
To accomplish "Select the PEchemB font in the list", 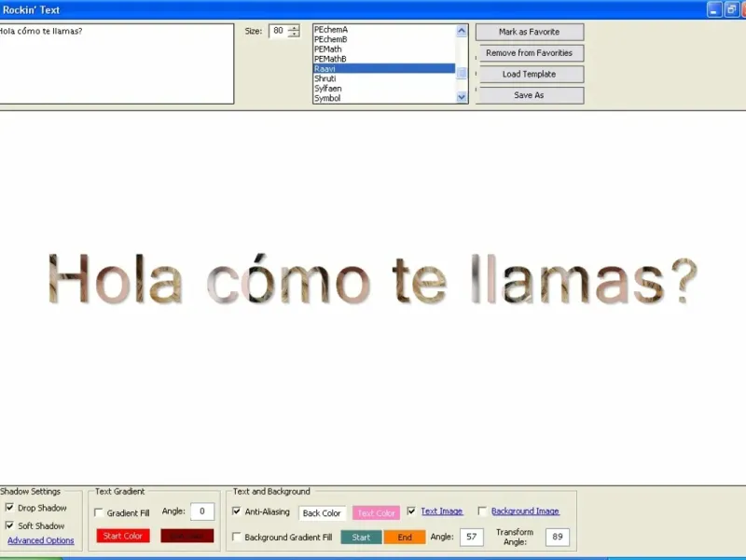I will click(384, 39).
